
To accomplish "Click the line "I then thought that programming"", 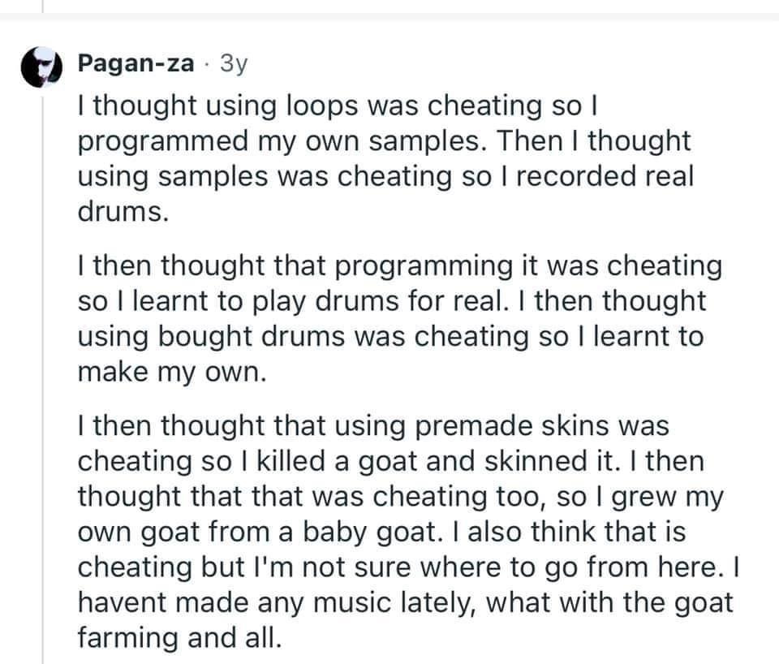I will [x=399, y=265].
